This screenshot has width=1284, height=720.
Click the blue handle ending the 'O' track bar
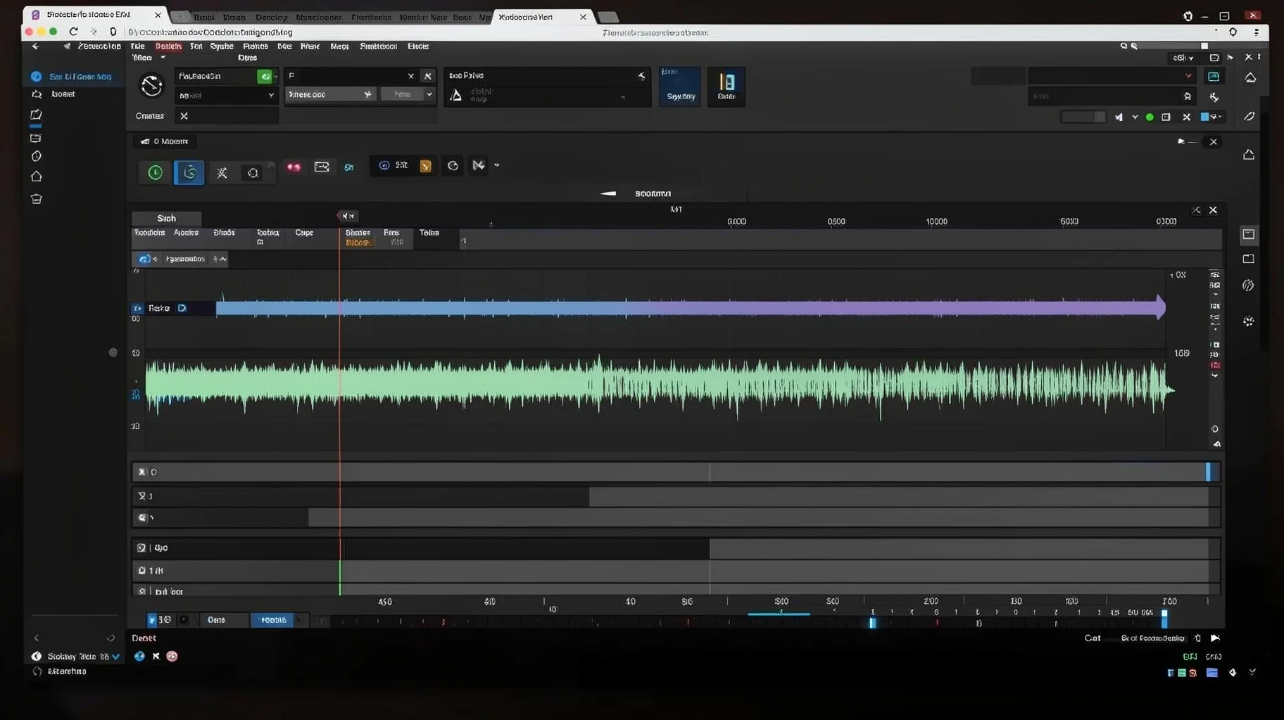coord(1208,472)
